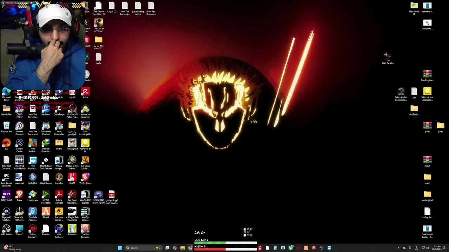Select Palworld game icon
449x252 pixels.
(x=72, y=230)
